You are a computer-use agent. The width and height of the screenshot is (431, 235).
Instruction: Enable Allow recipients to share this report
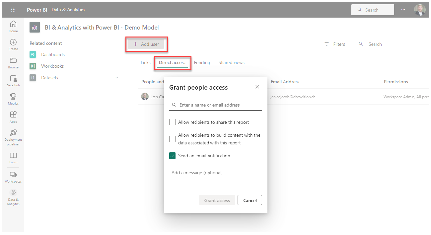point(172,122)
